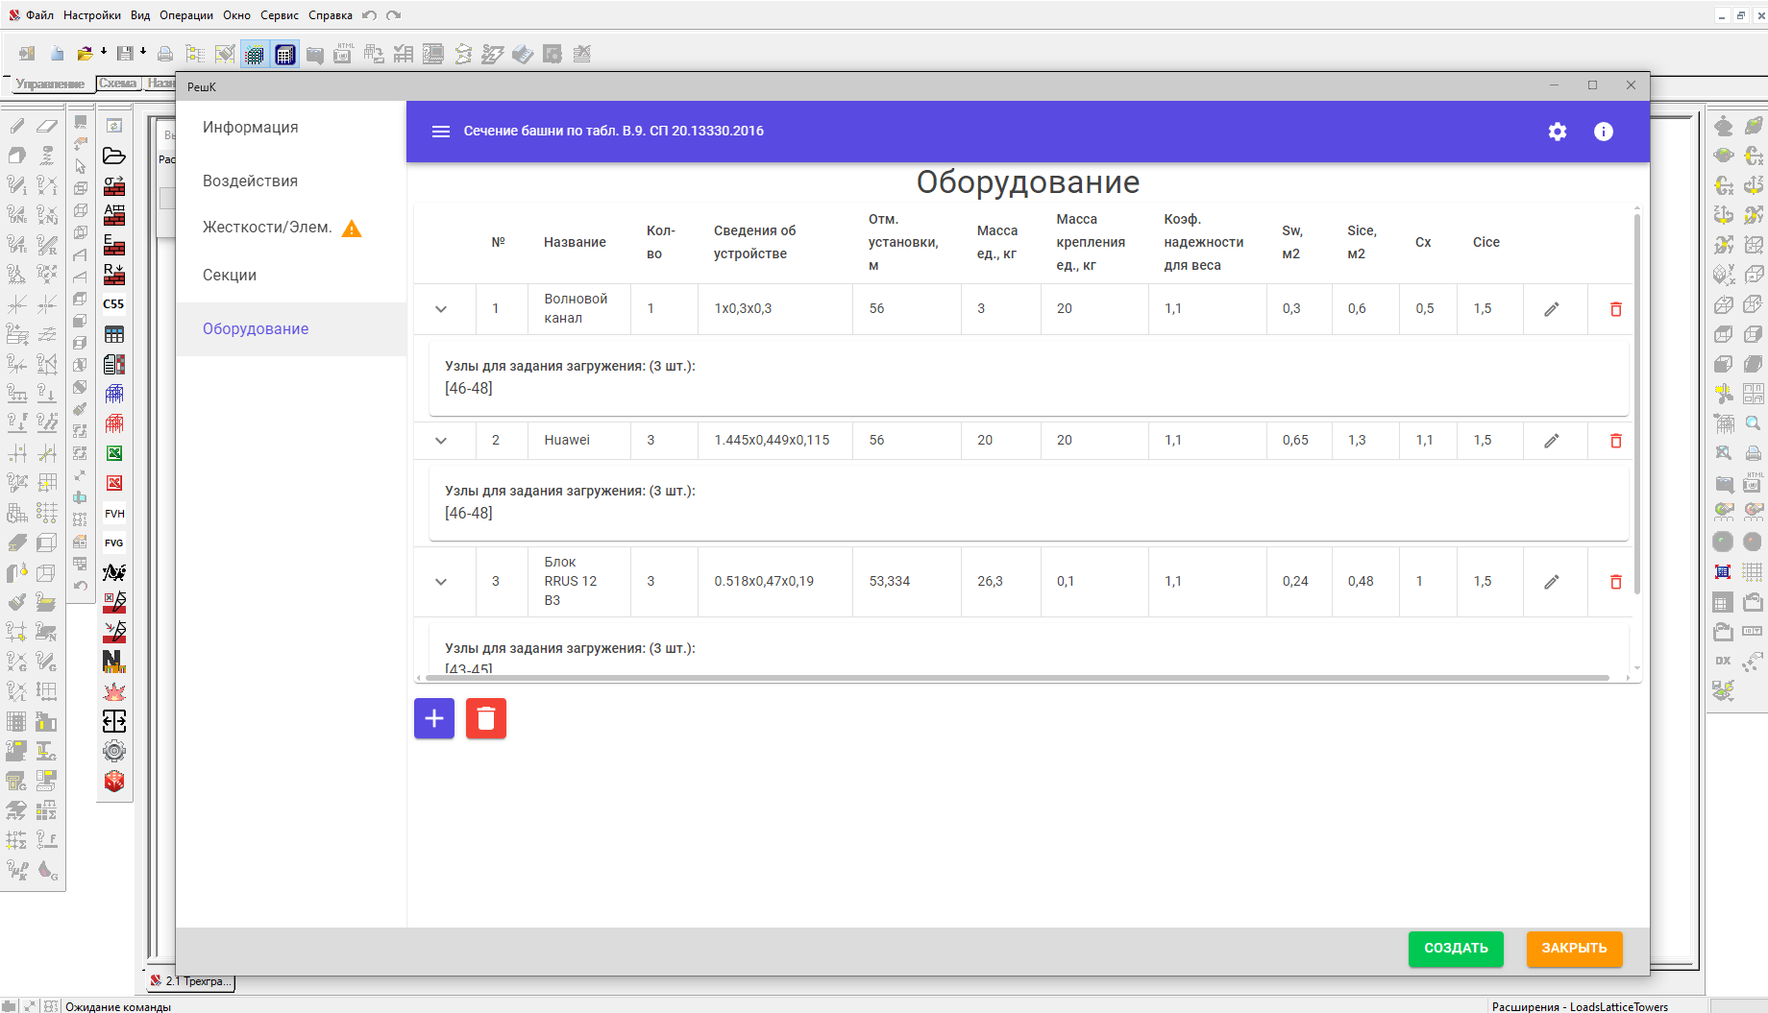Delete the Волновой канал row

[1615, 309]
